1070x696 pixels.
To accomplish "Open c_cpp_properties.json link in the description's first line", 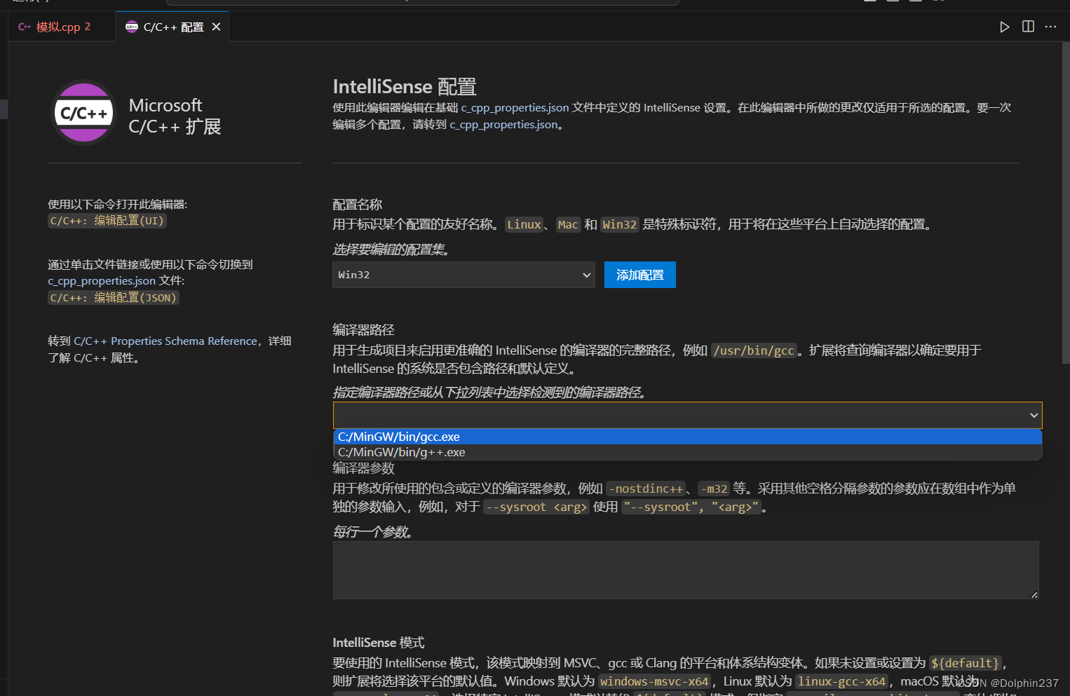I will tap(515, 107).
